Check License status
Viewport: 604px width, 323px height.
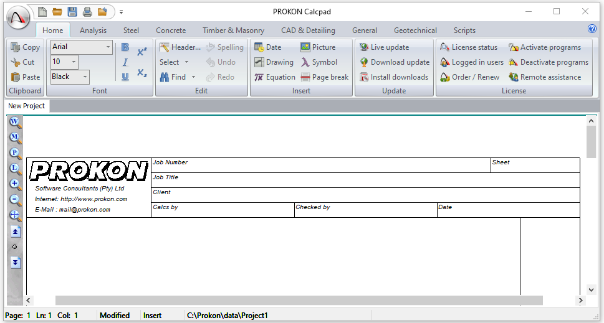click(469, 47)
